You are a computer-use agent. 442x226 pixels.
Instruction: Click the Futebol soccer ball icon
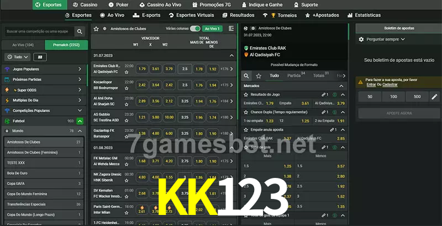coord(7,121)
